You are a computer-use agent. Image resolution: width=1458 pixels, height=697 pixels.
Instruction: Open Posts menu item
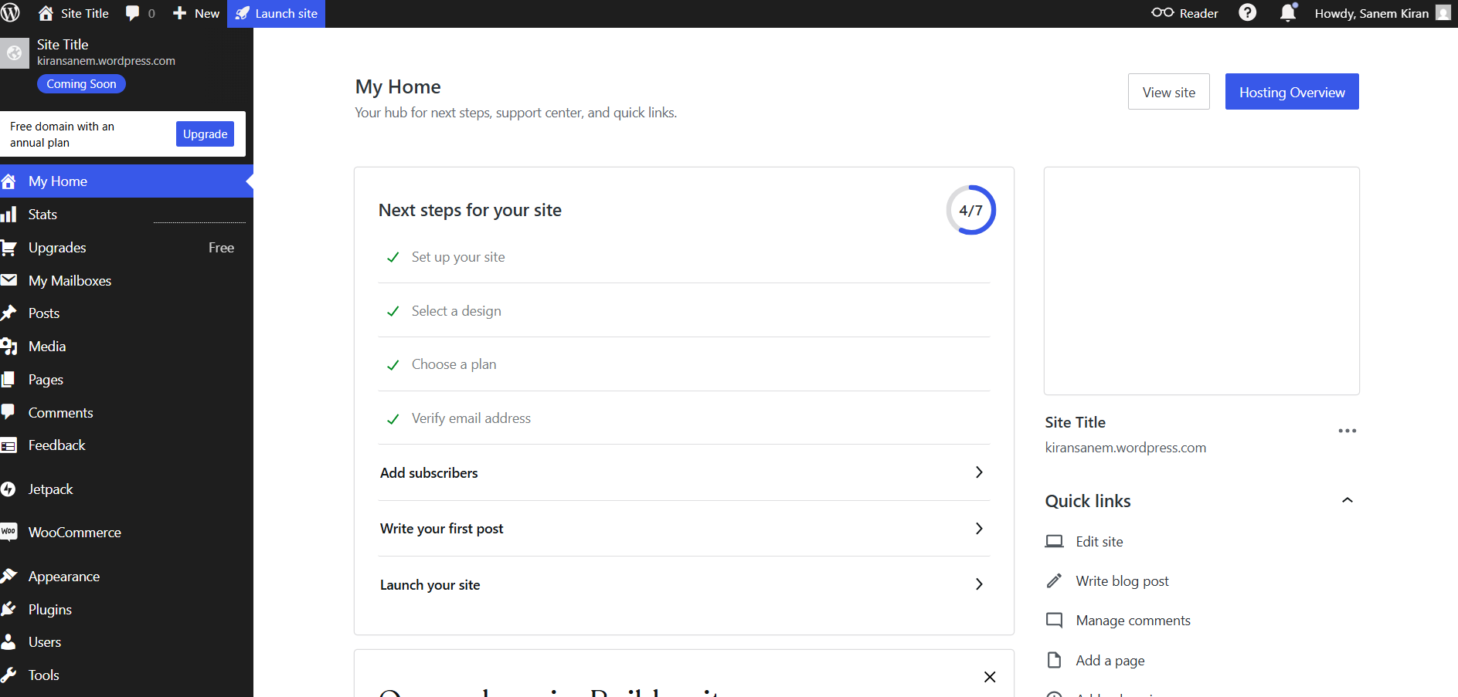point(127,313)
